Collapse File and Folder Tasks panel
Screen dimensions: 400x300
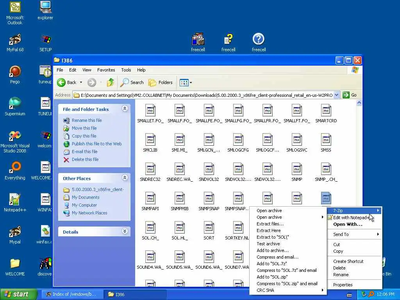[x=125, y=109]
